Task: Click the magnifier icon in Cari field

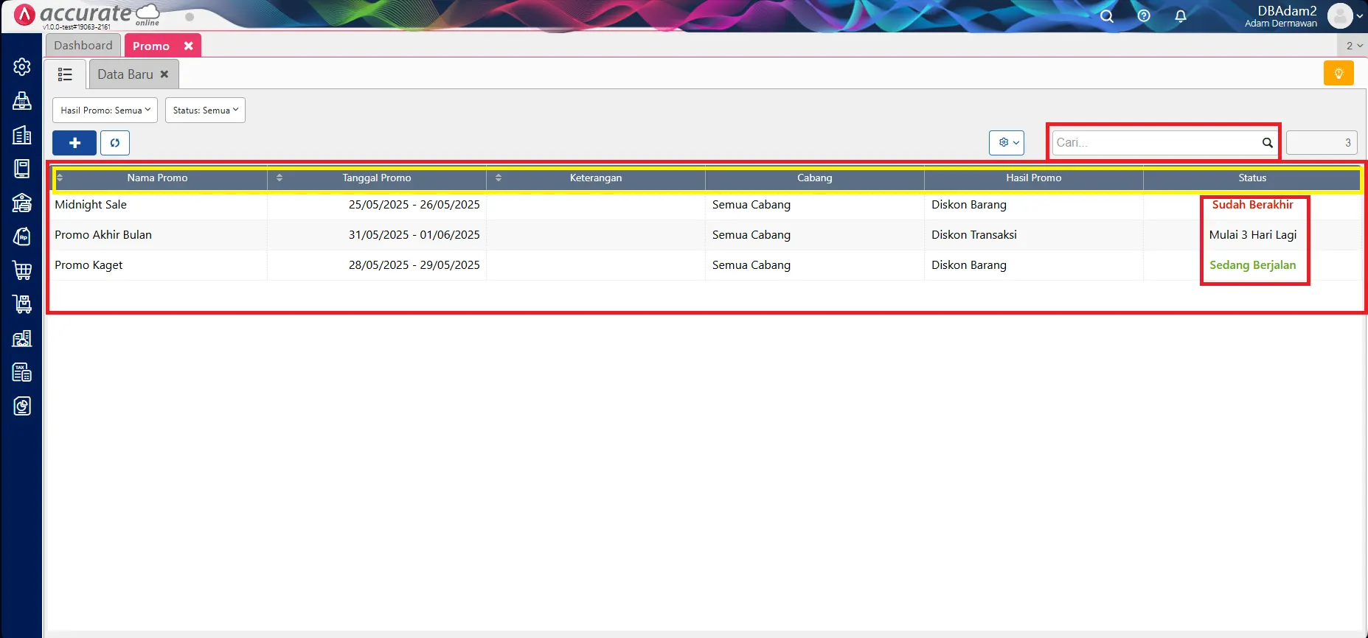Action: 1267,143
